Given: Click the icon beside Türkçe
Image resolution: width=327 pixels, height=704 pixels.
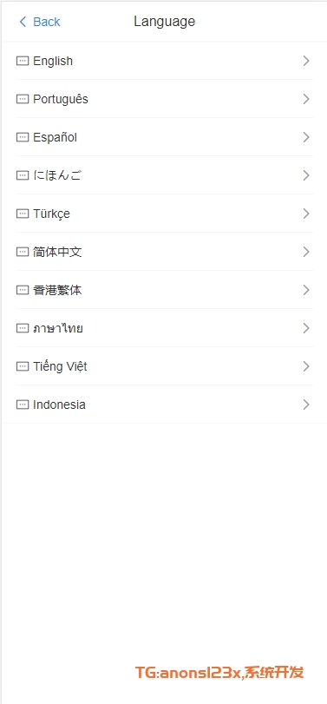Looking at the screenshot, I should tap(23, 214).
